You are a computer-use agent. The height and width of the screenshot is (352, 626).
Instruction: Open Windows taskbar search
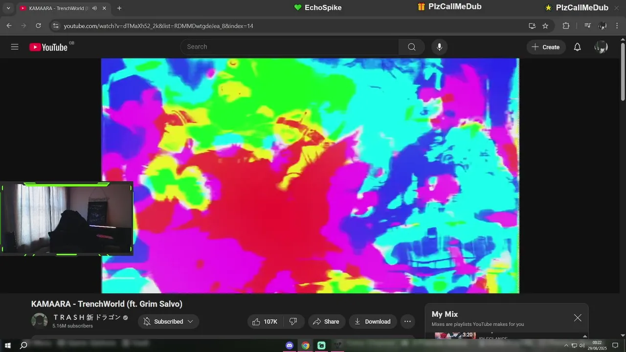23,346
